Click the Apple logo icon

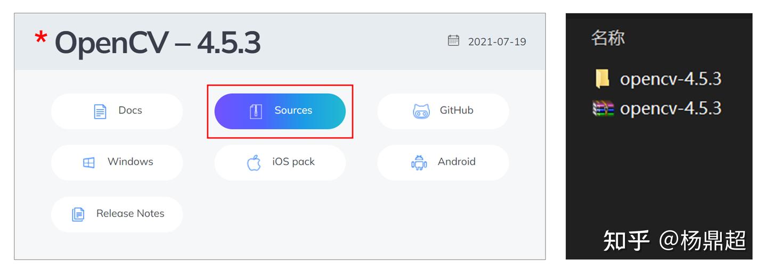[254, 162]
